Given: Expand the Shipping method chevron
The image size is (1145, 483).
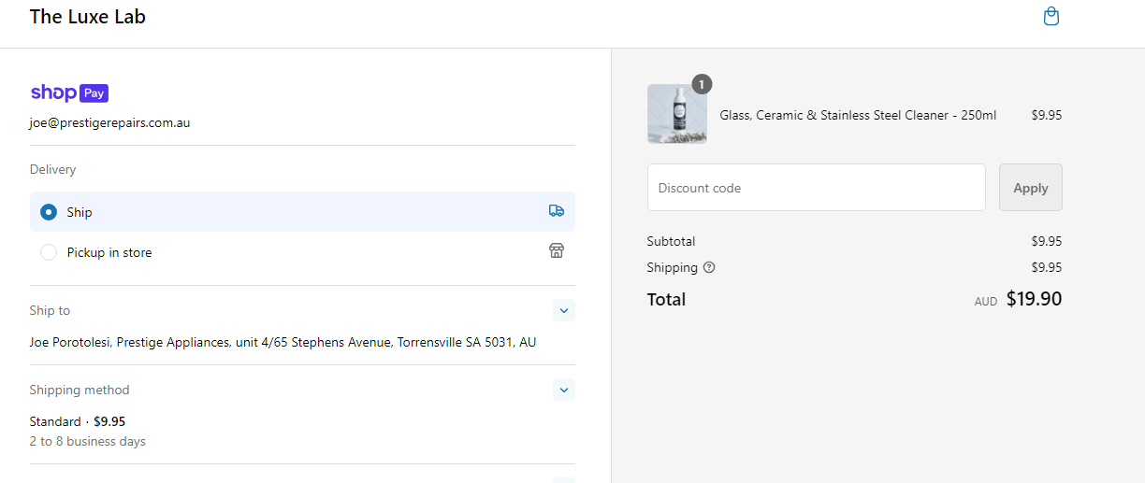Looking at the screenshot, I should [x=563, y=390].
